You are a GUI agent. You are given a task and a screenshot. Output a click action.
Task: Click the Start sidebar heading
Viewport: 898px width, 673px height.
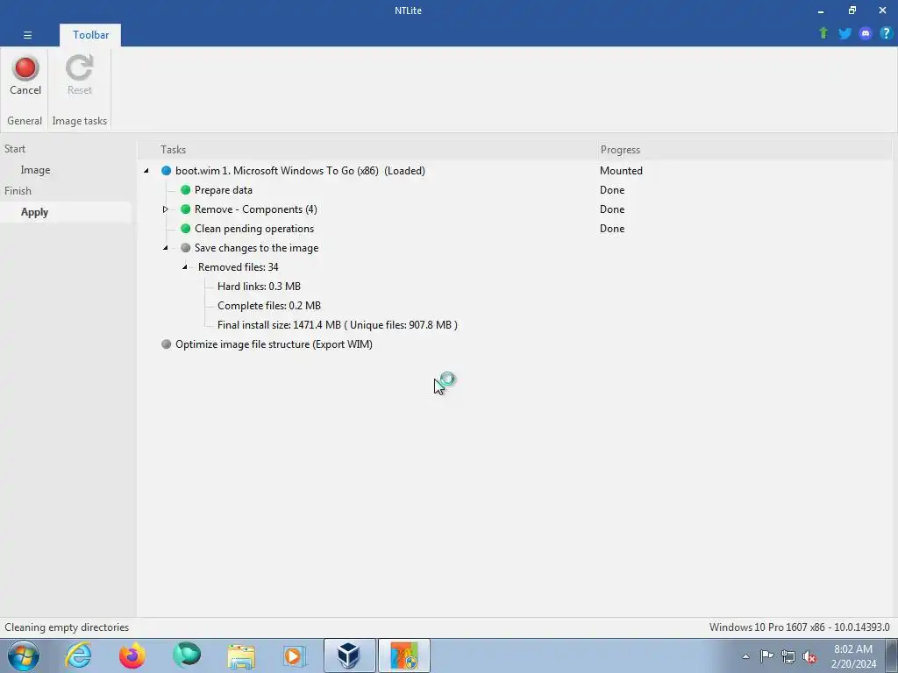pos(15,149)
